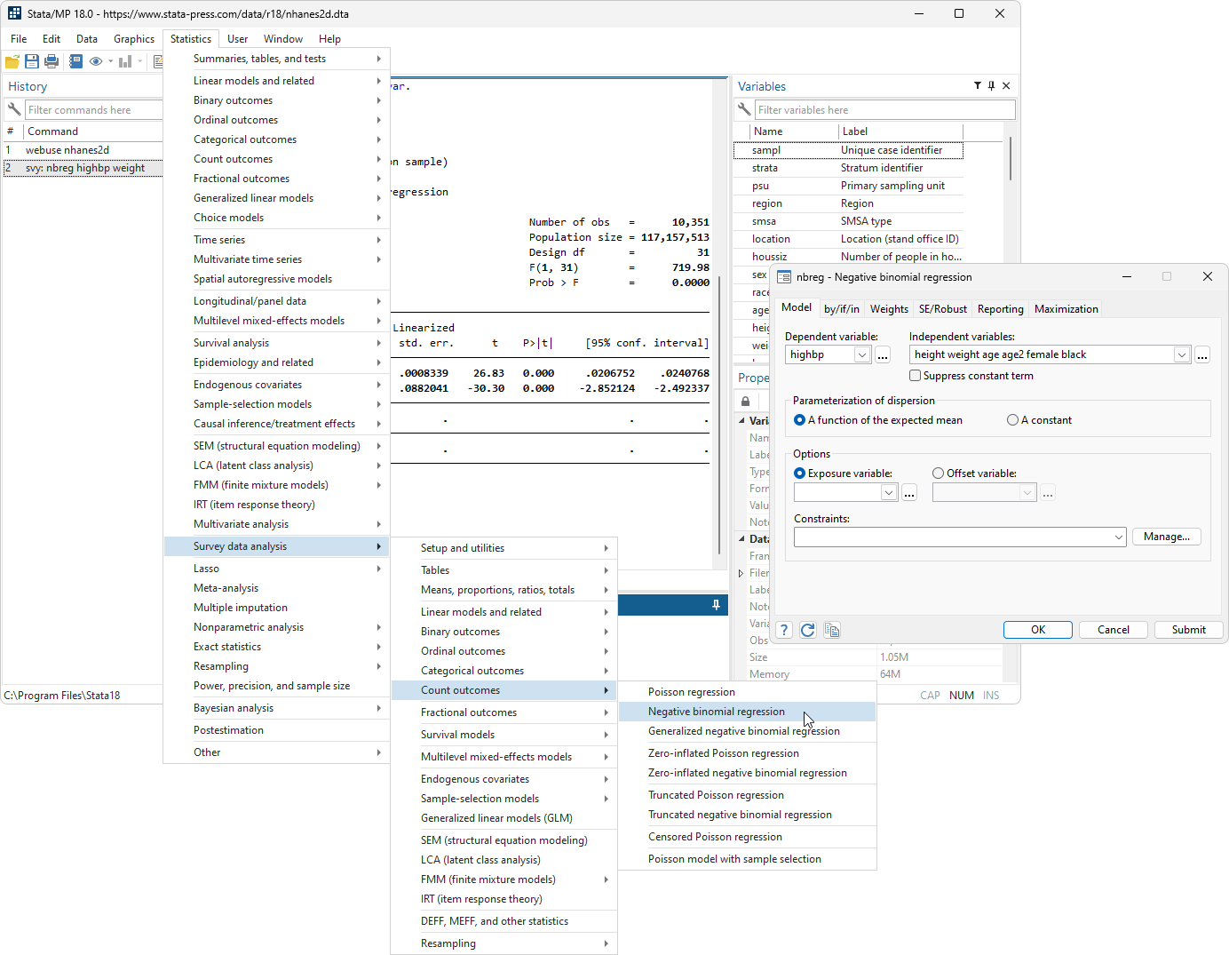Click the Save floppy disk icon
This screenshot has width=1229, height=955.
(x=32, y=61)
